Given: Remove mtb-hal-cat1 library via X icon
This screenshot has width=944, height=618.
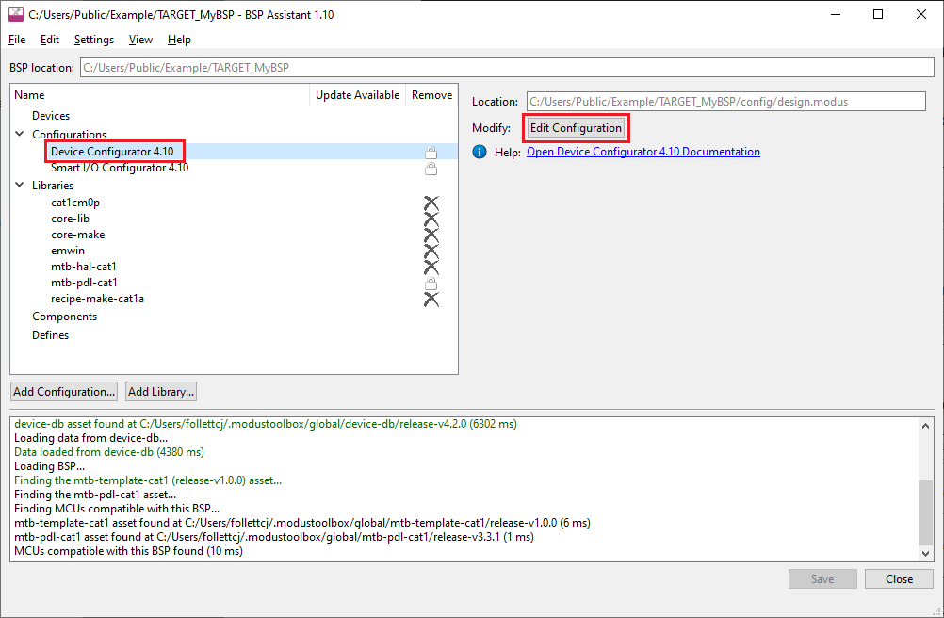Looking at the screenshot, I should pos(431,268).
